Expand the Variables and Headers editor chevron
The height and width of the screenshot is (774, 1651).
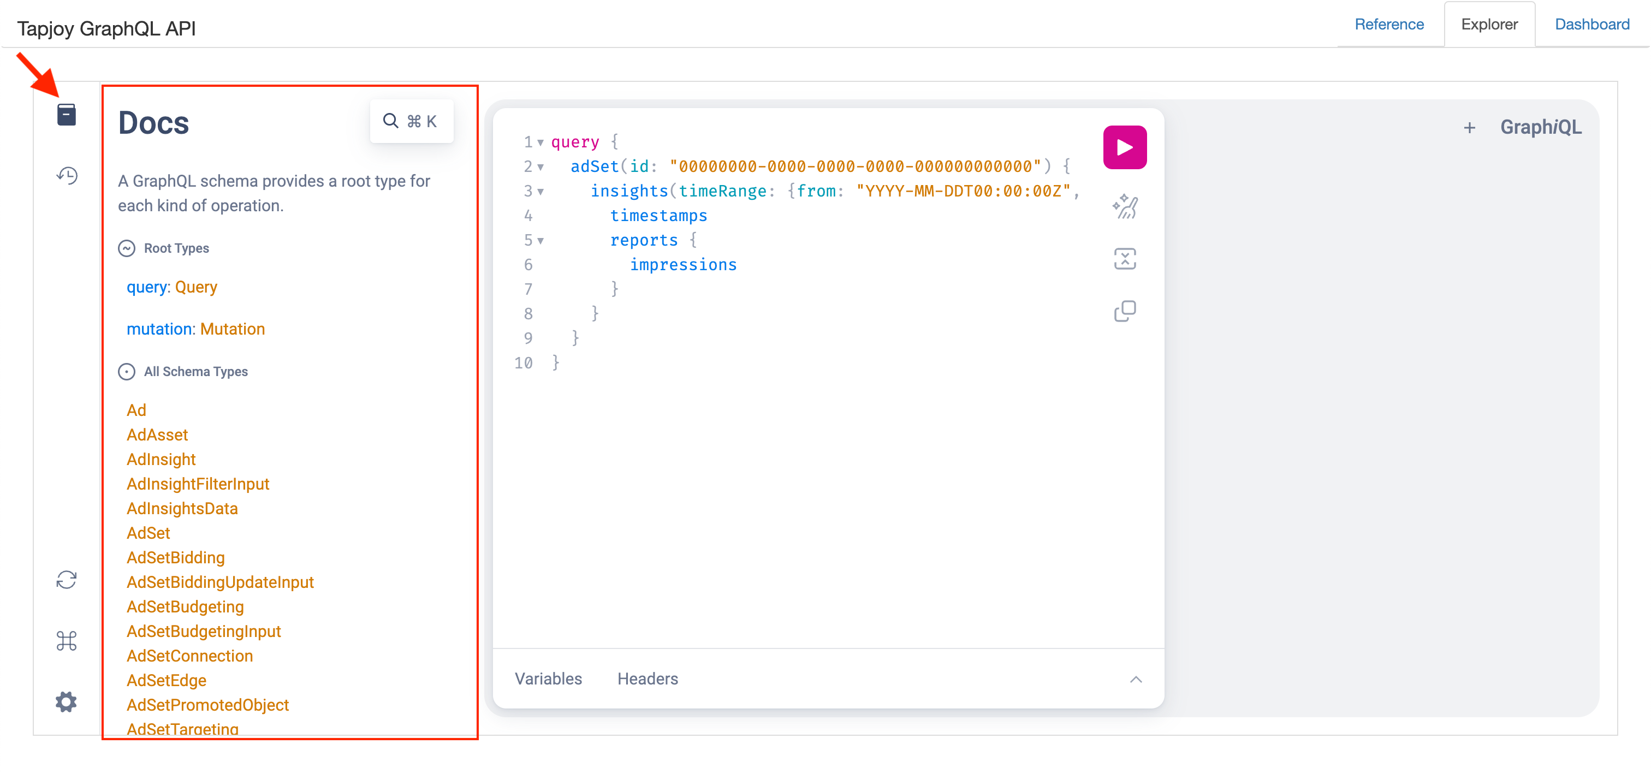click(1136, 679)
